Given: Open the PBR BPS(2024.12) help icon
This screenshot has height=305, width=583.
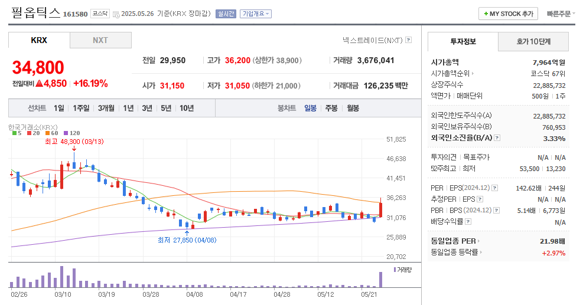Looking at the screenshot, I should tap(496, 210).
